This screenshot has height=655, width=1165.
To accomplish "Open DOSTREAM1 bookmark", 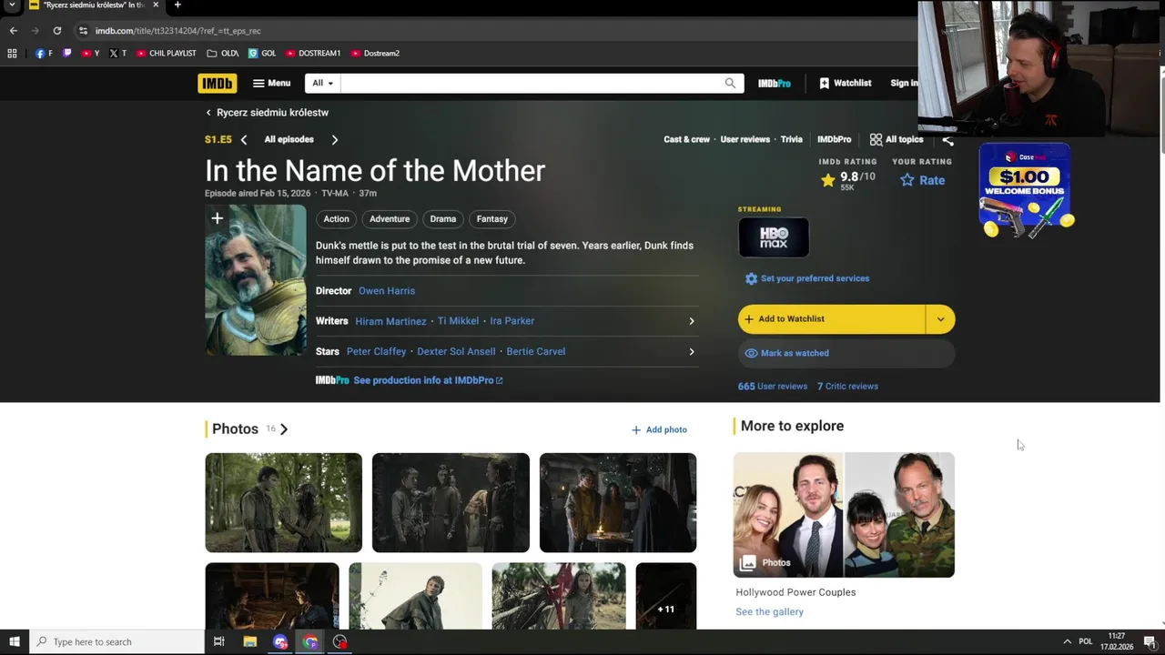I will 312,54.
